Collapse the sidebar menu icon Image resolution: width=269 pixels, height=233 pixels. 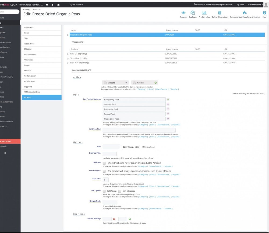click(5, 153)
